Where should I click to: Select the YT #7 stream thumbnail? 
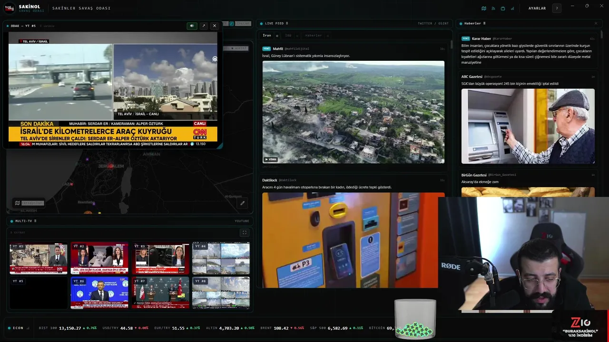160,293
